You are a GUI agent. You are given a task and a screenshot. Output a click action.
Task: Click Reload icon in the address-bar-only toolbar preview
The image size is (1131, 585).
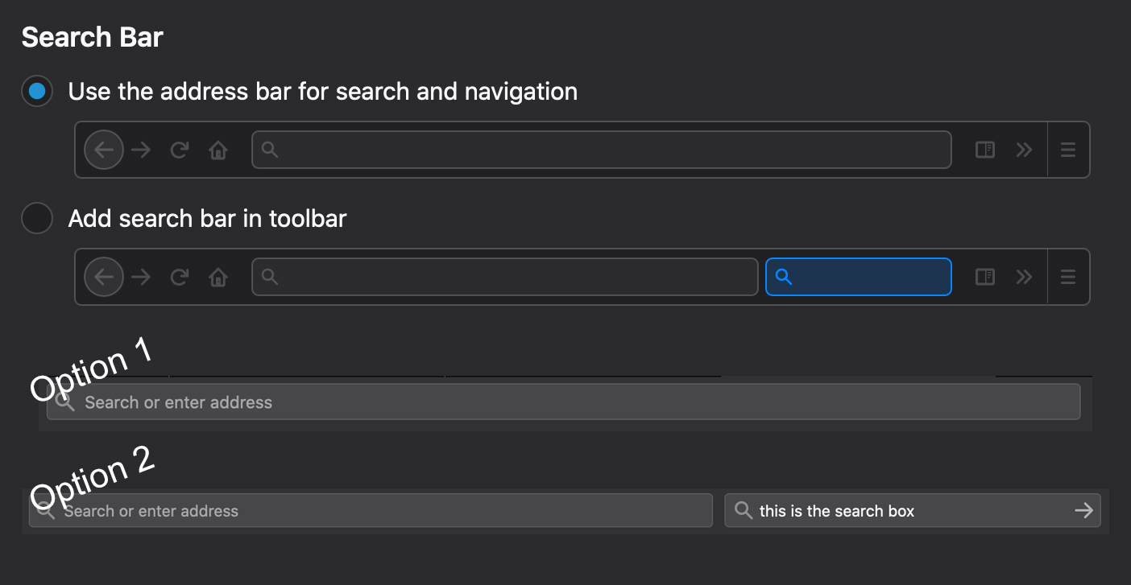(x=180, y=150)
